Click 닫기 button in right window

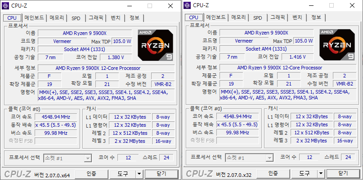point(343,174)
